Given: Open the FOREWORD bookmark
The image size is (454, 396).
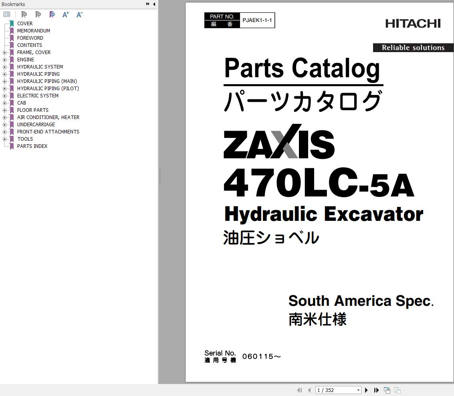Looking at the screenshot, I should click(30, 38).
